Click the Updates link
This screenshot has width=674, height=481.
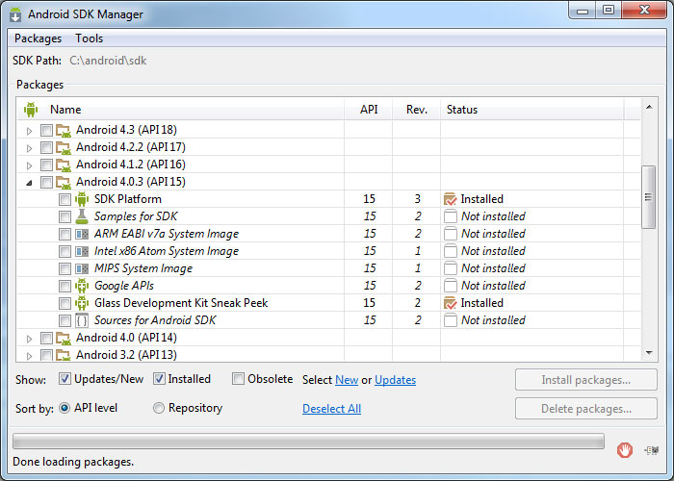[395, 380]
